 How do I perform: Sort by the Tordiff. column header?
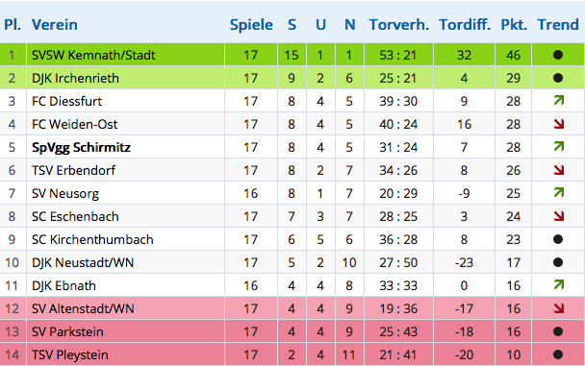click(x=465, y=25)
